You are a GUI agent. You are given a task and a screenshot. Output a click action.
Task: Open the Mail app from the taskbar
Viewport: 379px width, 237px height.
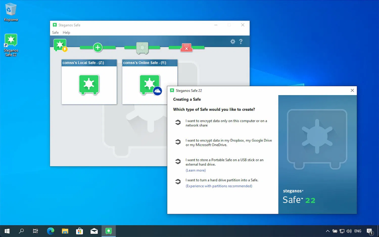tap(94, 231)
